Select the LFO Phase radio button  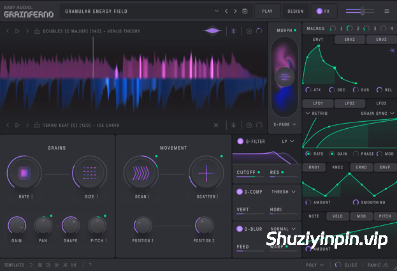[356, 154]
